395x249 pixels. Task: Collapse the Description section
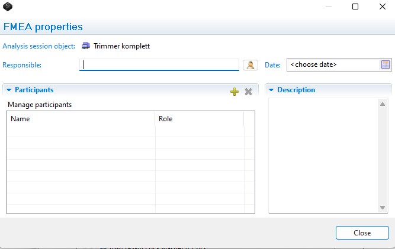(271, 90)
